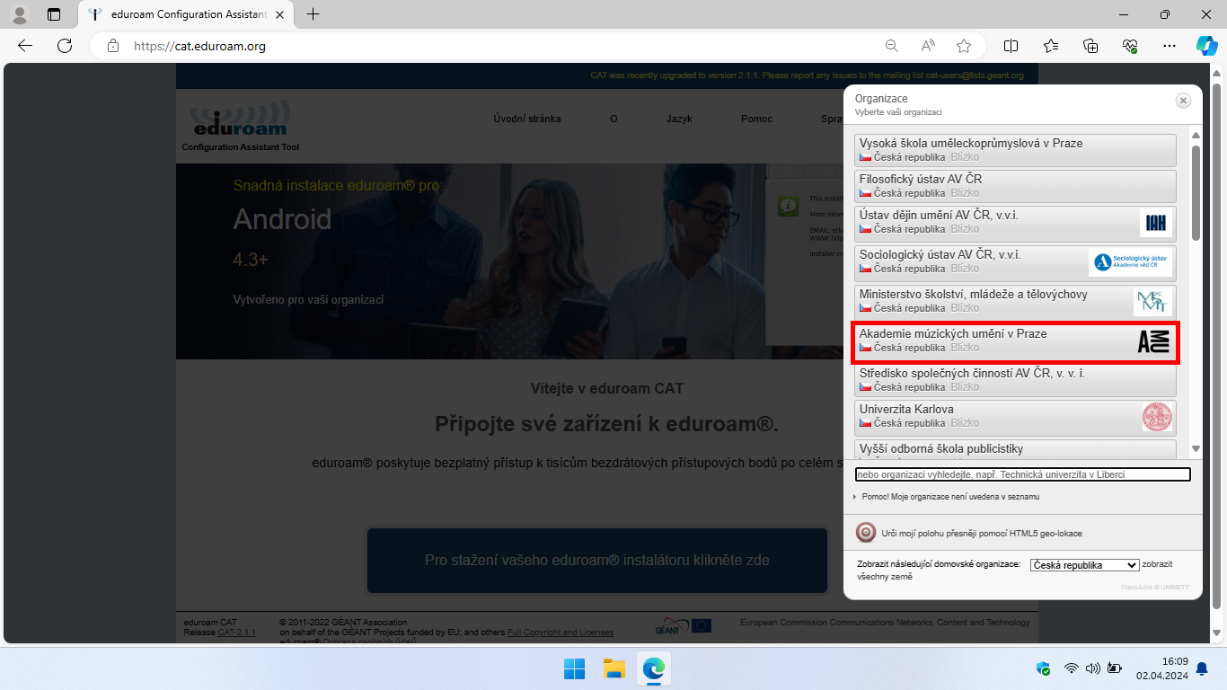Click the Sociologický ústav logo
The width and height of the screenshot is (1227, 690).
tap(1130, 262)
